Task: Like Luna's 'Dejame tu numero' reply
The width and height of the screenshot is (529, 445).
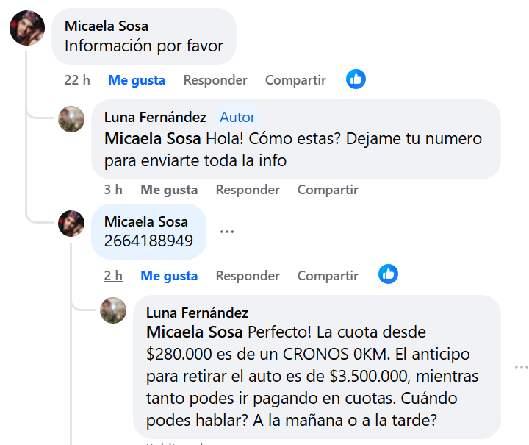Action: tap(169, 190)
